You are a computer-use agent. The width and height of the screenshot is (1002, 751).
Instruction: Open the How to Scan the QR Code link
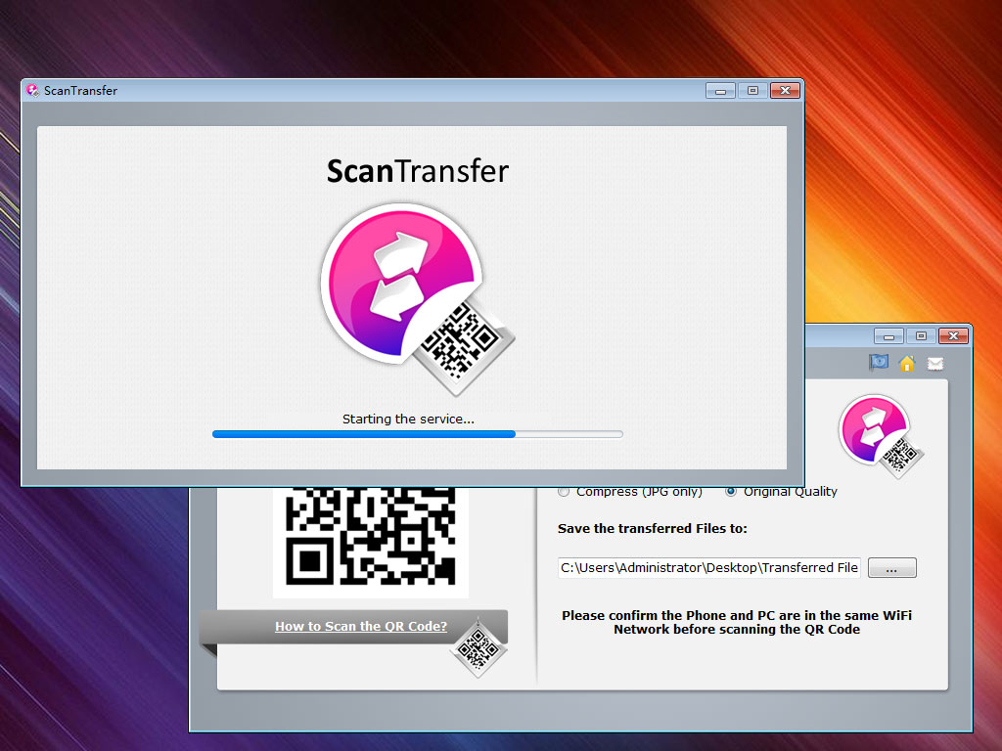(361, 627)
